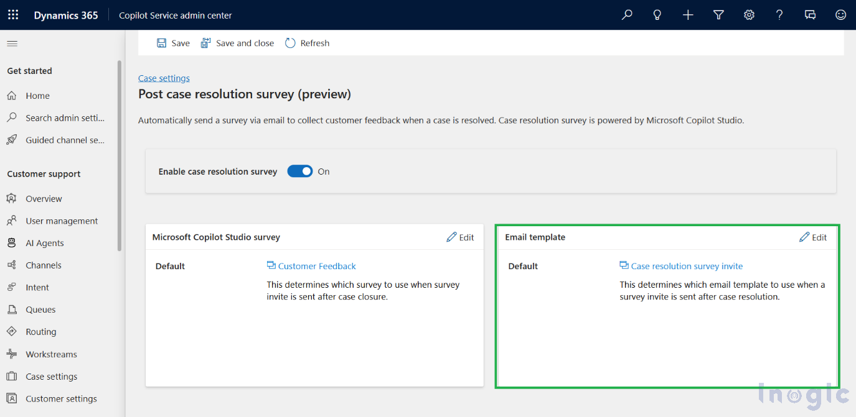Click the plus quick create icon
856x417 pixels.
click(x=688, y=15)
